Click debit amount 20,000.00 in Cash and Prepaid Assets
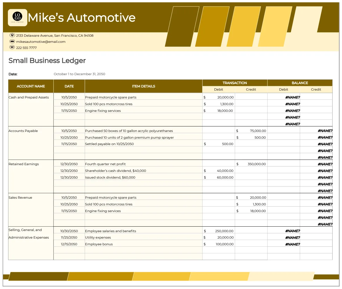The height and width of the screenshot is (289, 342). point(218,97)
